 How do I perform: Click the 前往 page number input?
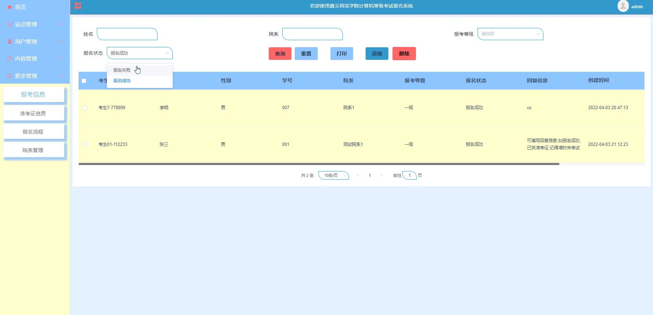coord(409,175)
